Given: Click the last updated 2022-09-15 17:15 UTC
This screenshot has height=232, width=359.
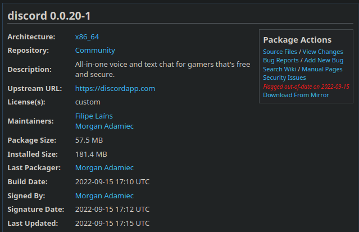Looking at the screenshot, I should click(x=112, y=224).
